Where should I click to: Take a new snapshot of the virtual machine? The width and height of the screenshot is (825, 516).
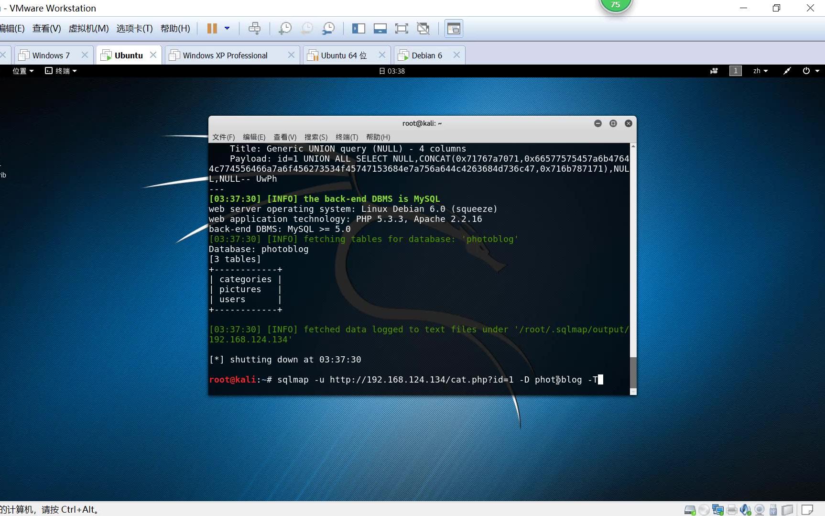click(x=285, y=28)
